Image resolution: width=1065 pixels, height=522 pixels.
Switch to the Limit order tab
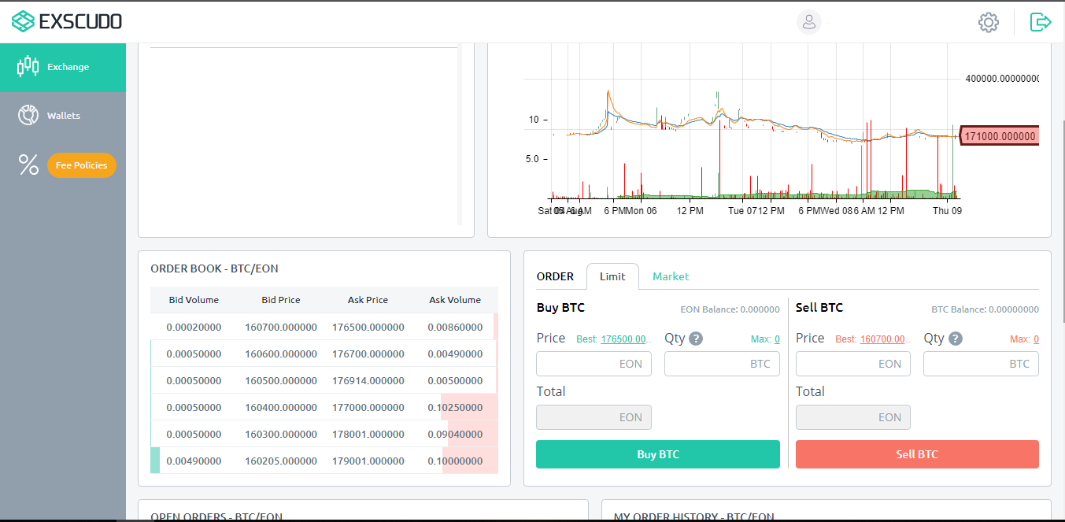(x=612, y=276)
